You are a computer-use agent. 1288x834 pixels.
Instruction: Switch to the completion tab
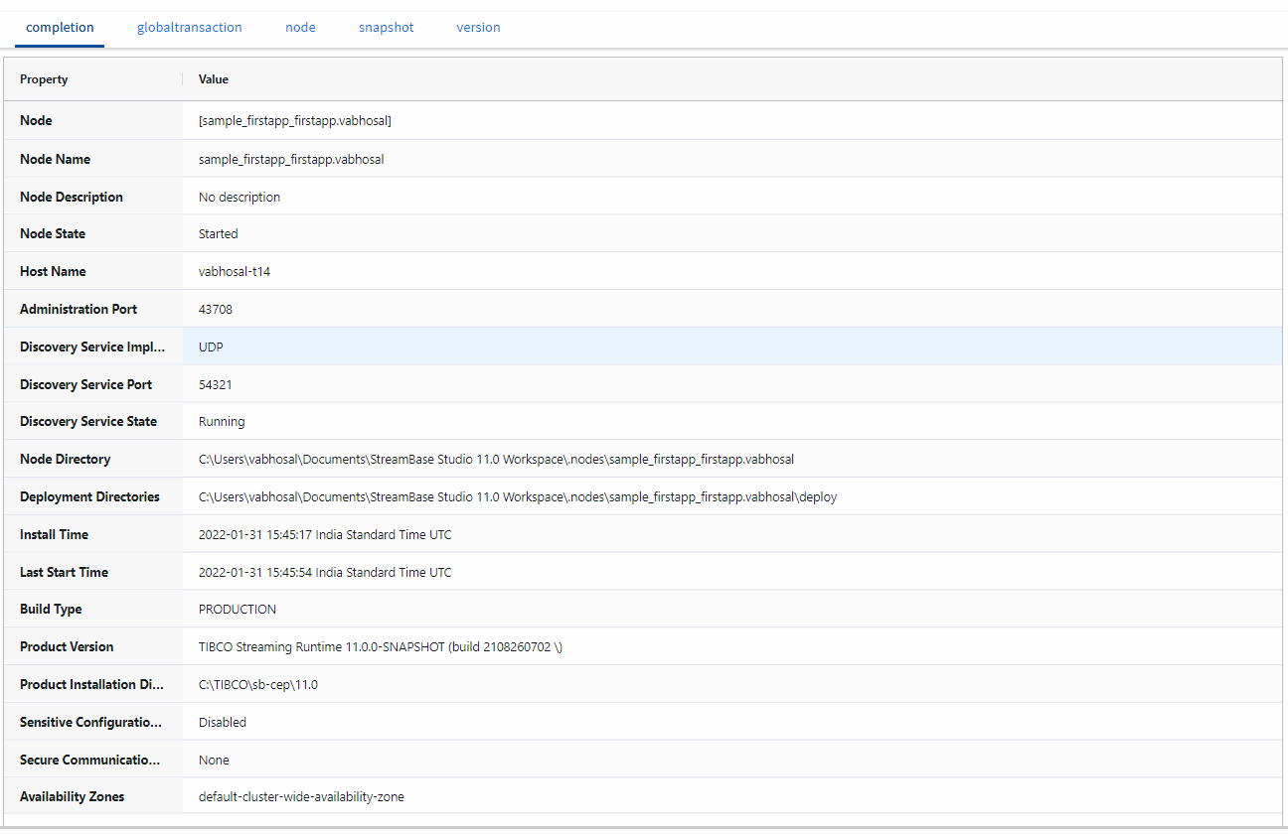(x=60, y=28)
